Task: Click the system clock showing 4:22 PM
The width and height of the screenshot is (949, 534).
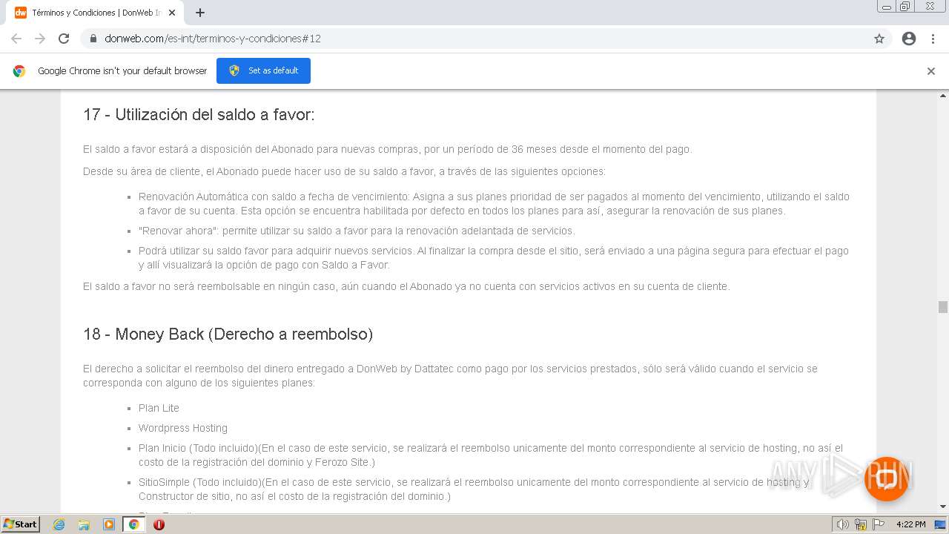Action: 911,524
